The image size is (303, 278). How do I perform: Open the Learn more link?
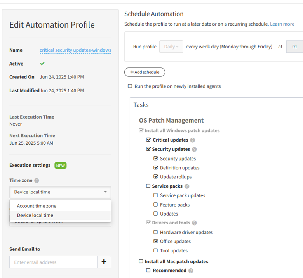(282, 24)
